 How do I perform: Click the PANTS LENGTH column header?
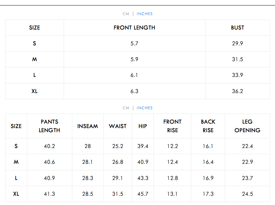pos(49,126)
